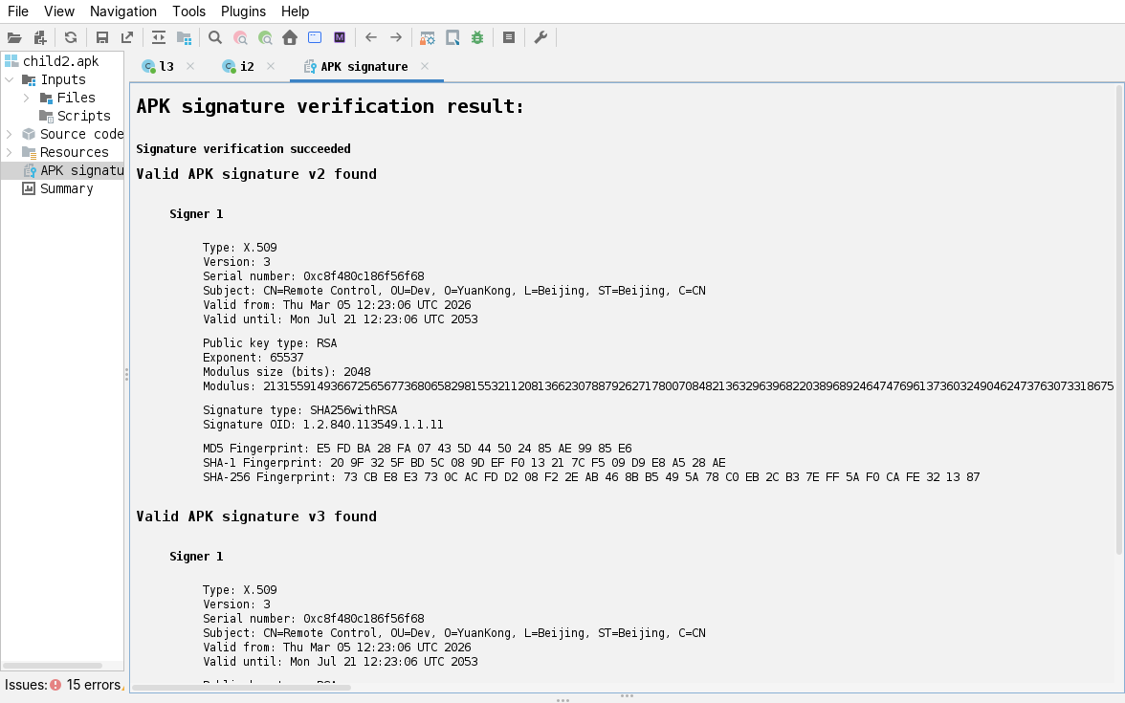Click the 'Valid APK signature v3 found' heading

pyautogui.click(x=256, y=516)
